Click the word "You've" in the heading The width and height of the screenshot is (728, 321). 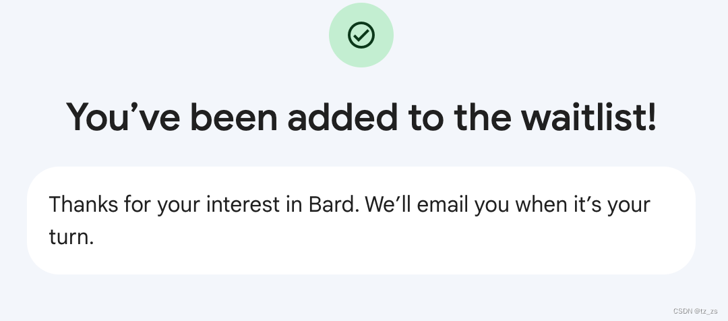[123, 117]
